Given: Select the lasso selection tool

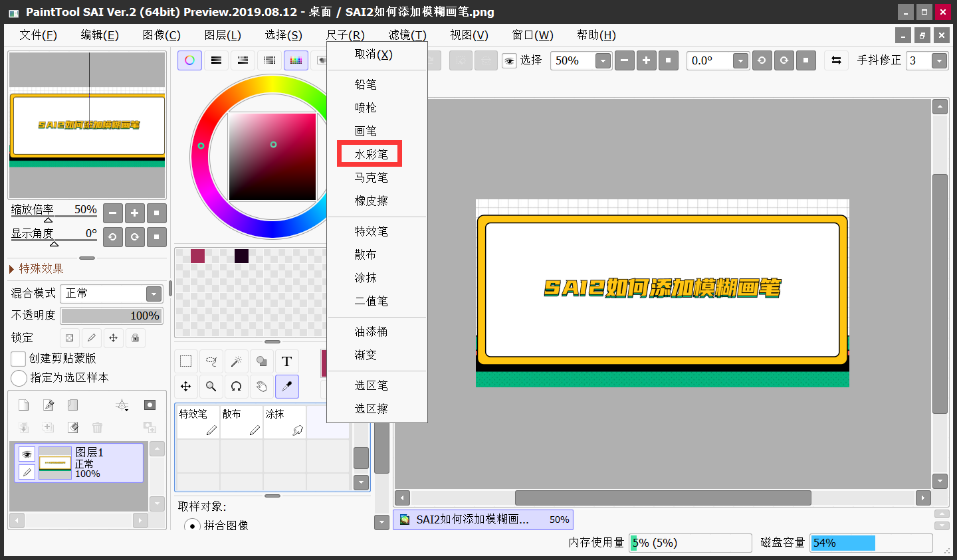Looking at the screenshot, I should pos(211,361).
